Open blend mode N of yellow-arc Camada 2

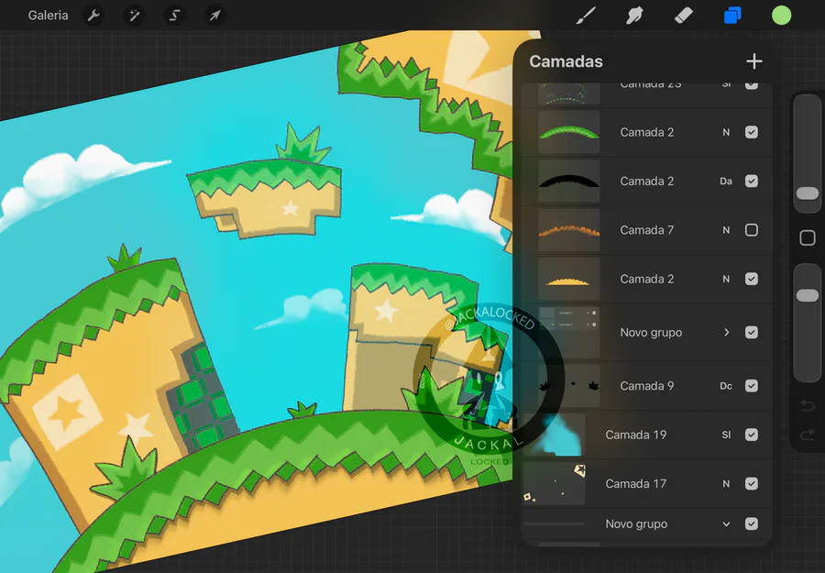726,279
